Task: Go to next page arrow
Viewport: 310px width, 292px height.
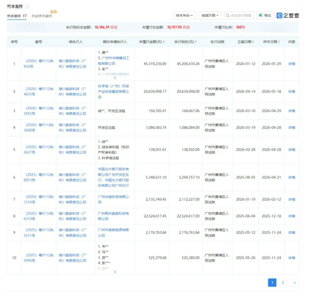Action: point(294,283)
